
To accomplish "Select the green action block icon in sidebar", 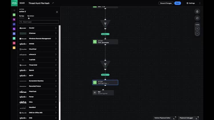I will pos(14,15).
